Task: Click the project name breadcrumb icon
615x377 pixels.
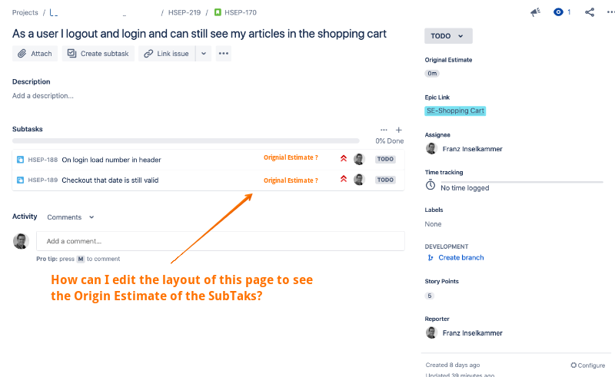Action: (54, 12)
